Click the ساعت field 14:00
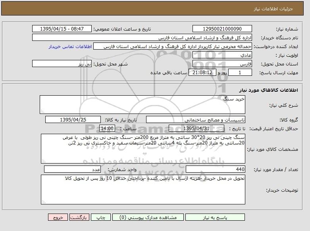Image resolution: width=310 pixels, height=231 pixels. pos(107,128)
